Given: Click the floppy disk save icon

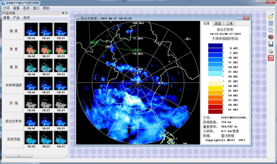Looking at the screenshot, I should (x=271, y=44).
